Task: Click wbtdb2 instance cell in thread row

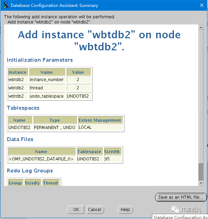Action: 18,88
